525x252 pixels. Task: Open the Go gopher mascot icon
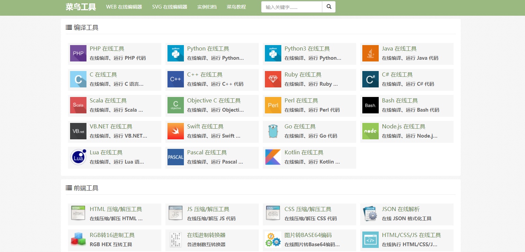tap(273, 131)
